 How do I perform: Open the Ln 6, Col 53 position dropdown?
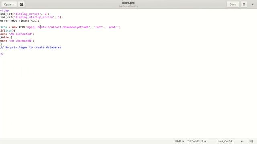point(230,141)
